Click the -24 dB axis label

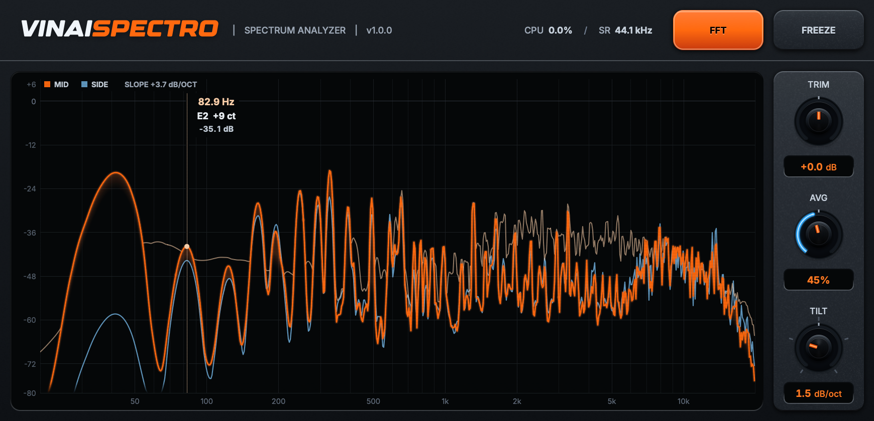[30, 189]
